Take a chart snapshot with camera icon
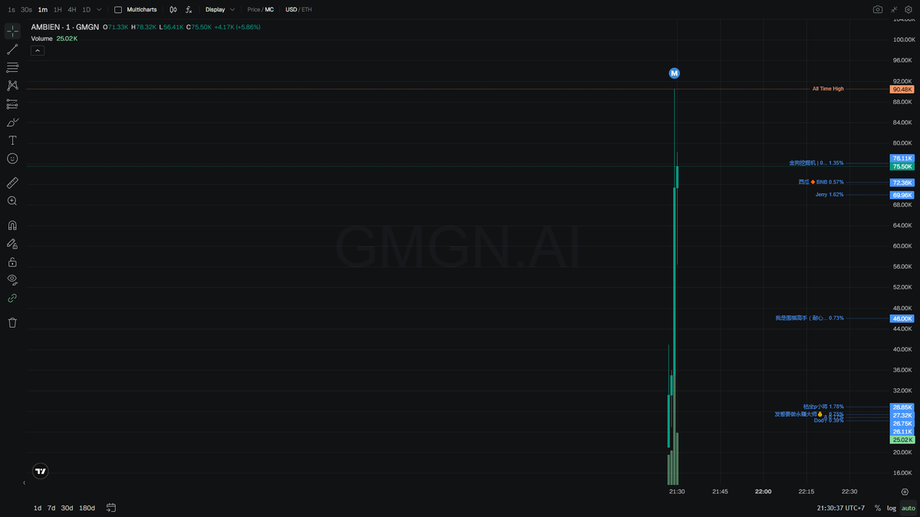This screenshot has width=920, height=517. point(878,10)
